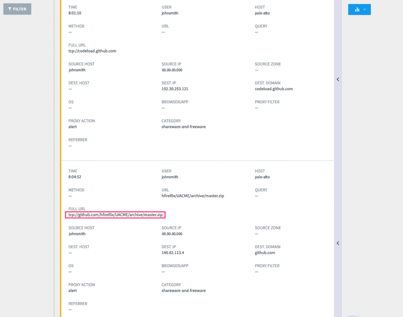Click the bar chart visualization icon
Viewport: 403px width, 317px height.
click(x=357, y=9)
